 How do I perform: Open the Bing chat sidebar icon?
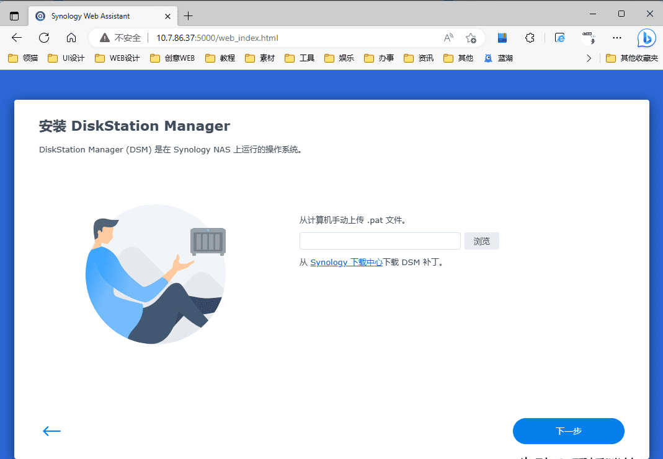tap(647, 38)
